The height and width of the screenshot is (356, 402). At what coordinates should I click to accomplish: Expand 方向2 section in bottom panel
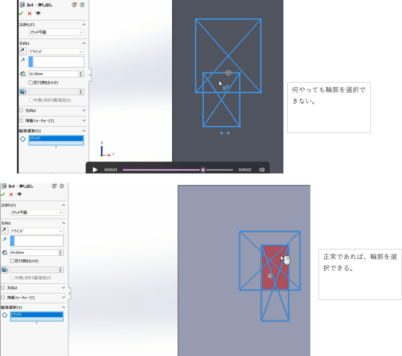[64, 288]
